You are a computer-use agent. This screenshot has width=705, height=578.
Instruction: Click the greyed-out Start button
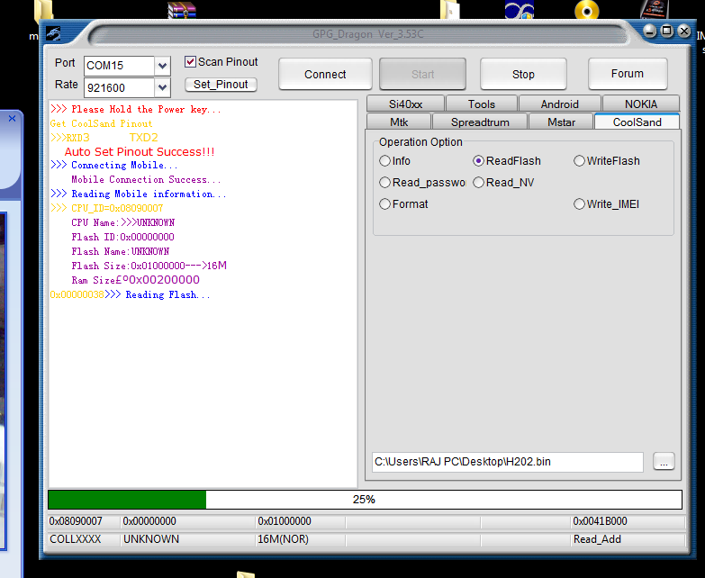(x=422, y=74)
